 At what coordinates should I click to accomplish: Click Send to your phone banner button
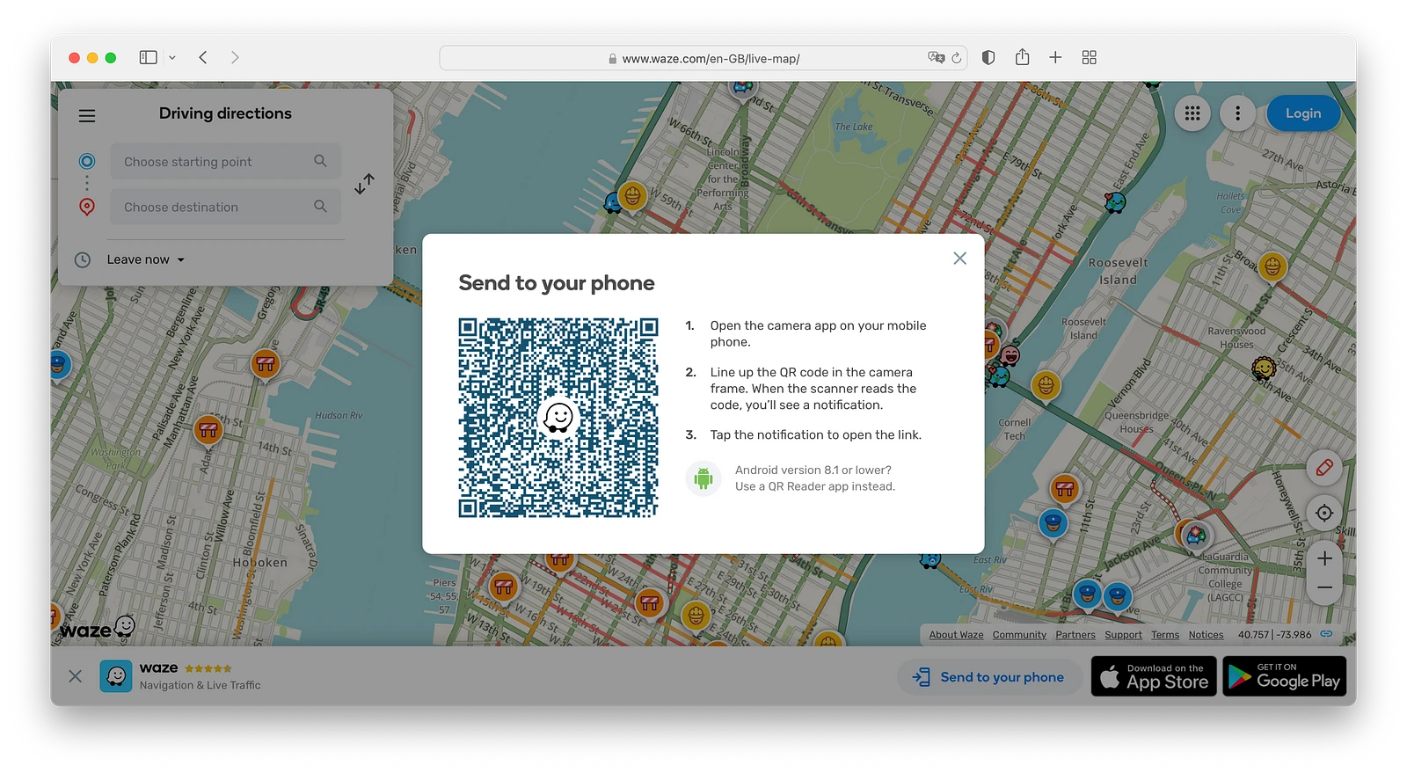pos(989,677)
